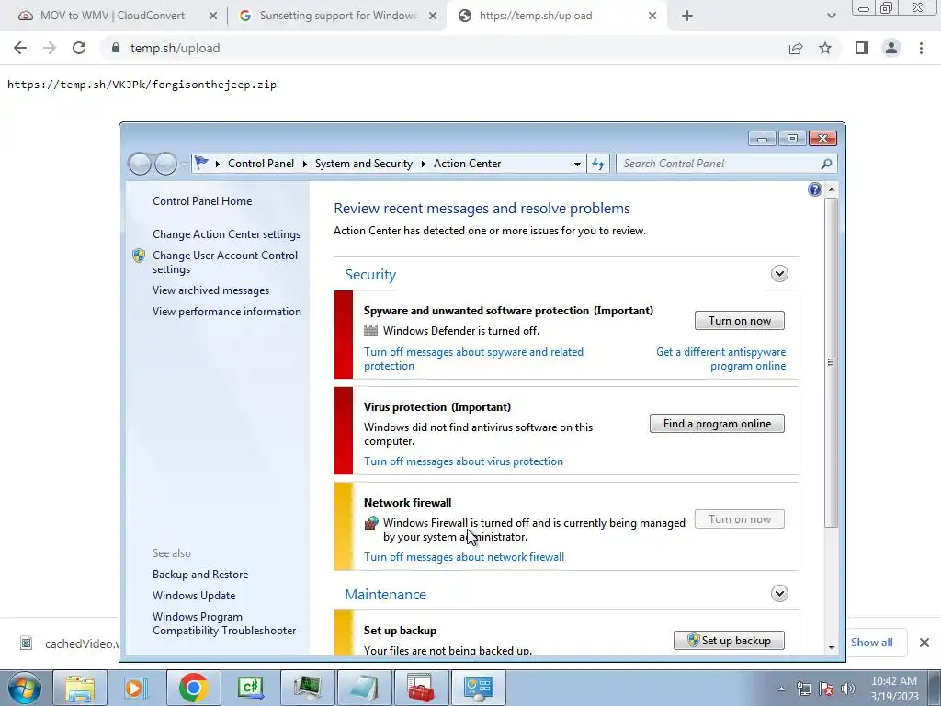Open Backup and Restore link
This screenshot has width=941, height=706.
pyautogui.click(x=199, y=574)
